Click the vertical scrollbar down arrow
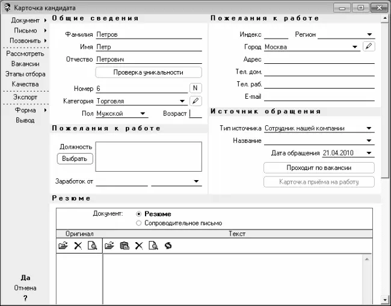Viewport: 391px width, 306px height. 385,299
